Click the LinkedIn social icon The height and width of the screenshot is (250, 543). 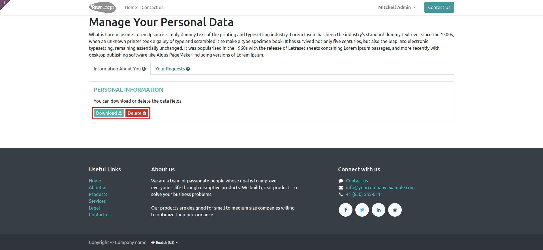coord(378,210)
